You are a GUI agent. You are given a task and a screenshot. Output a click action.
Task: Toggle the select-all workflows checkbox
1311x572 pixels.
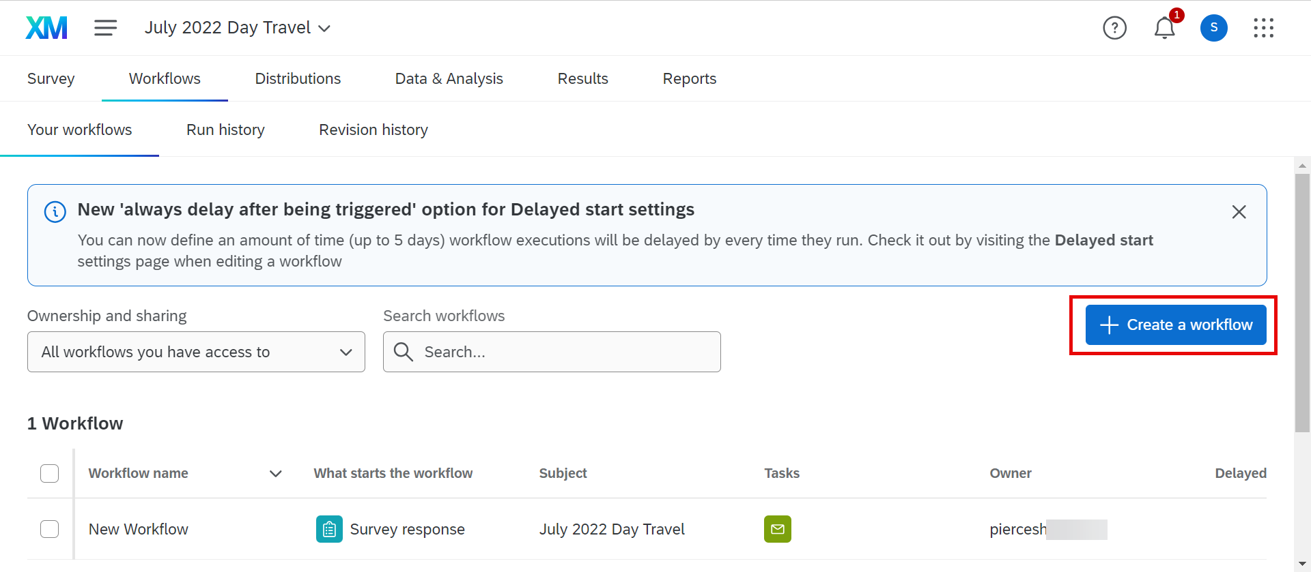pyautogui.click(x=50, y=473)
